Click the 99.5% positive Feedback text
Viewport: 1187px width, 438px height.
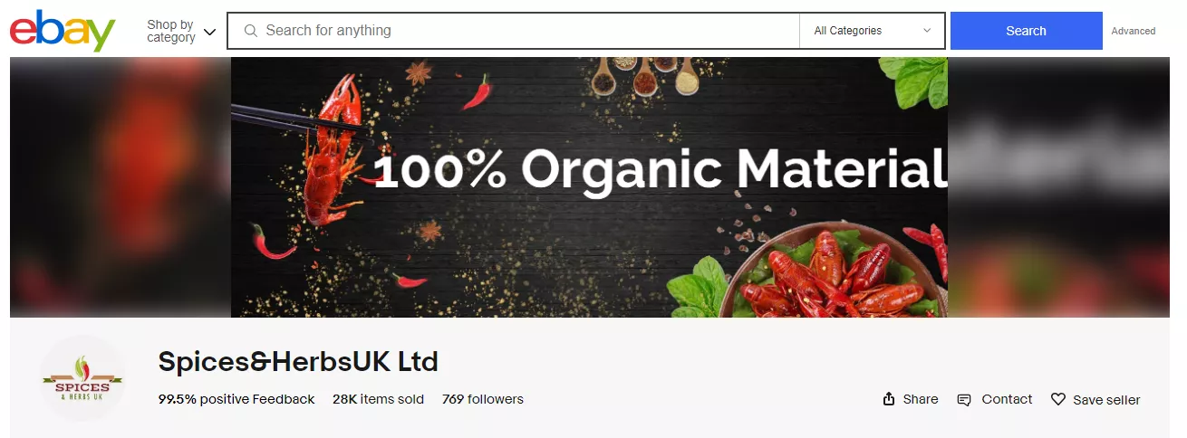(236, 399)
